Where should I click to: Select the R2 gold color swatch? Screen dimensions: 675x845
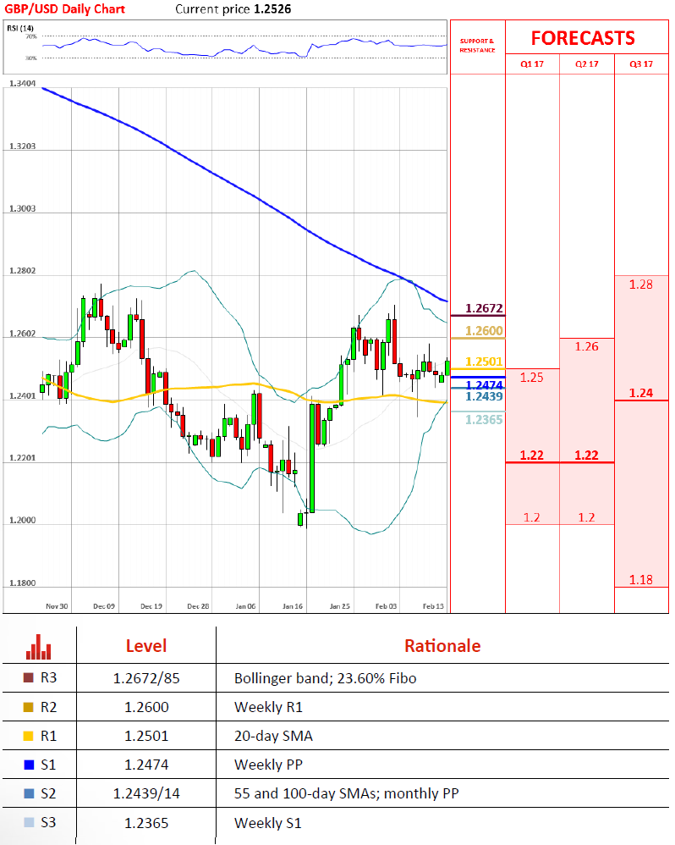point(29,707)
